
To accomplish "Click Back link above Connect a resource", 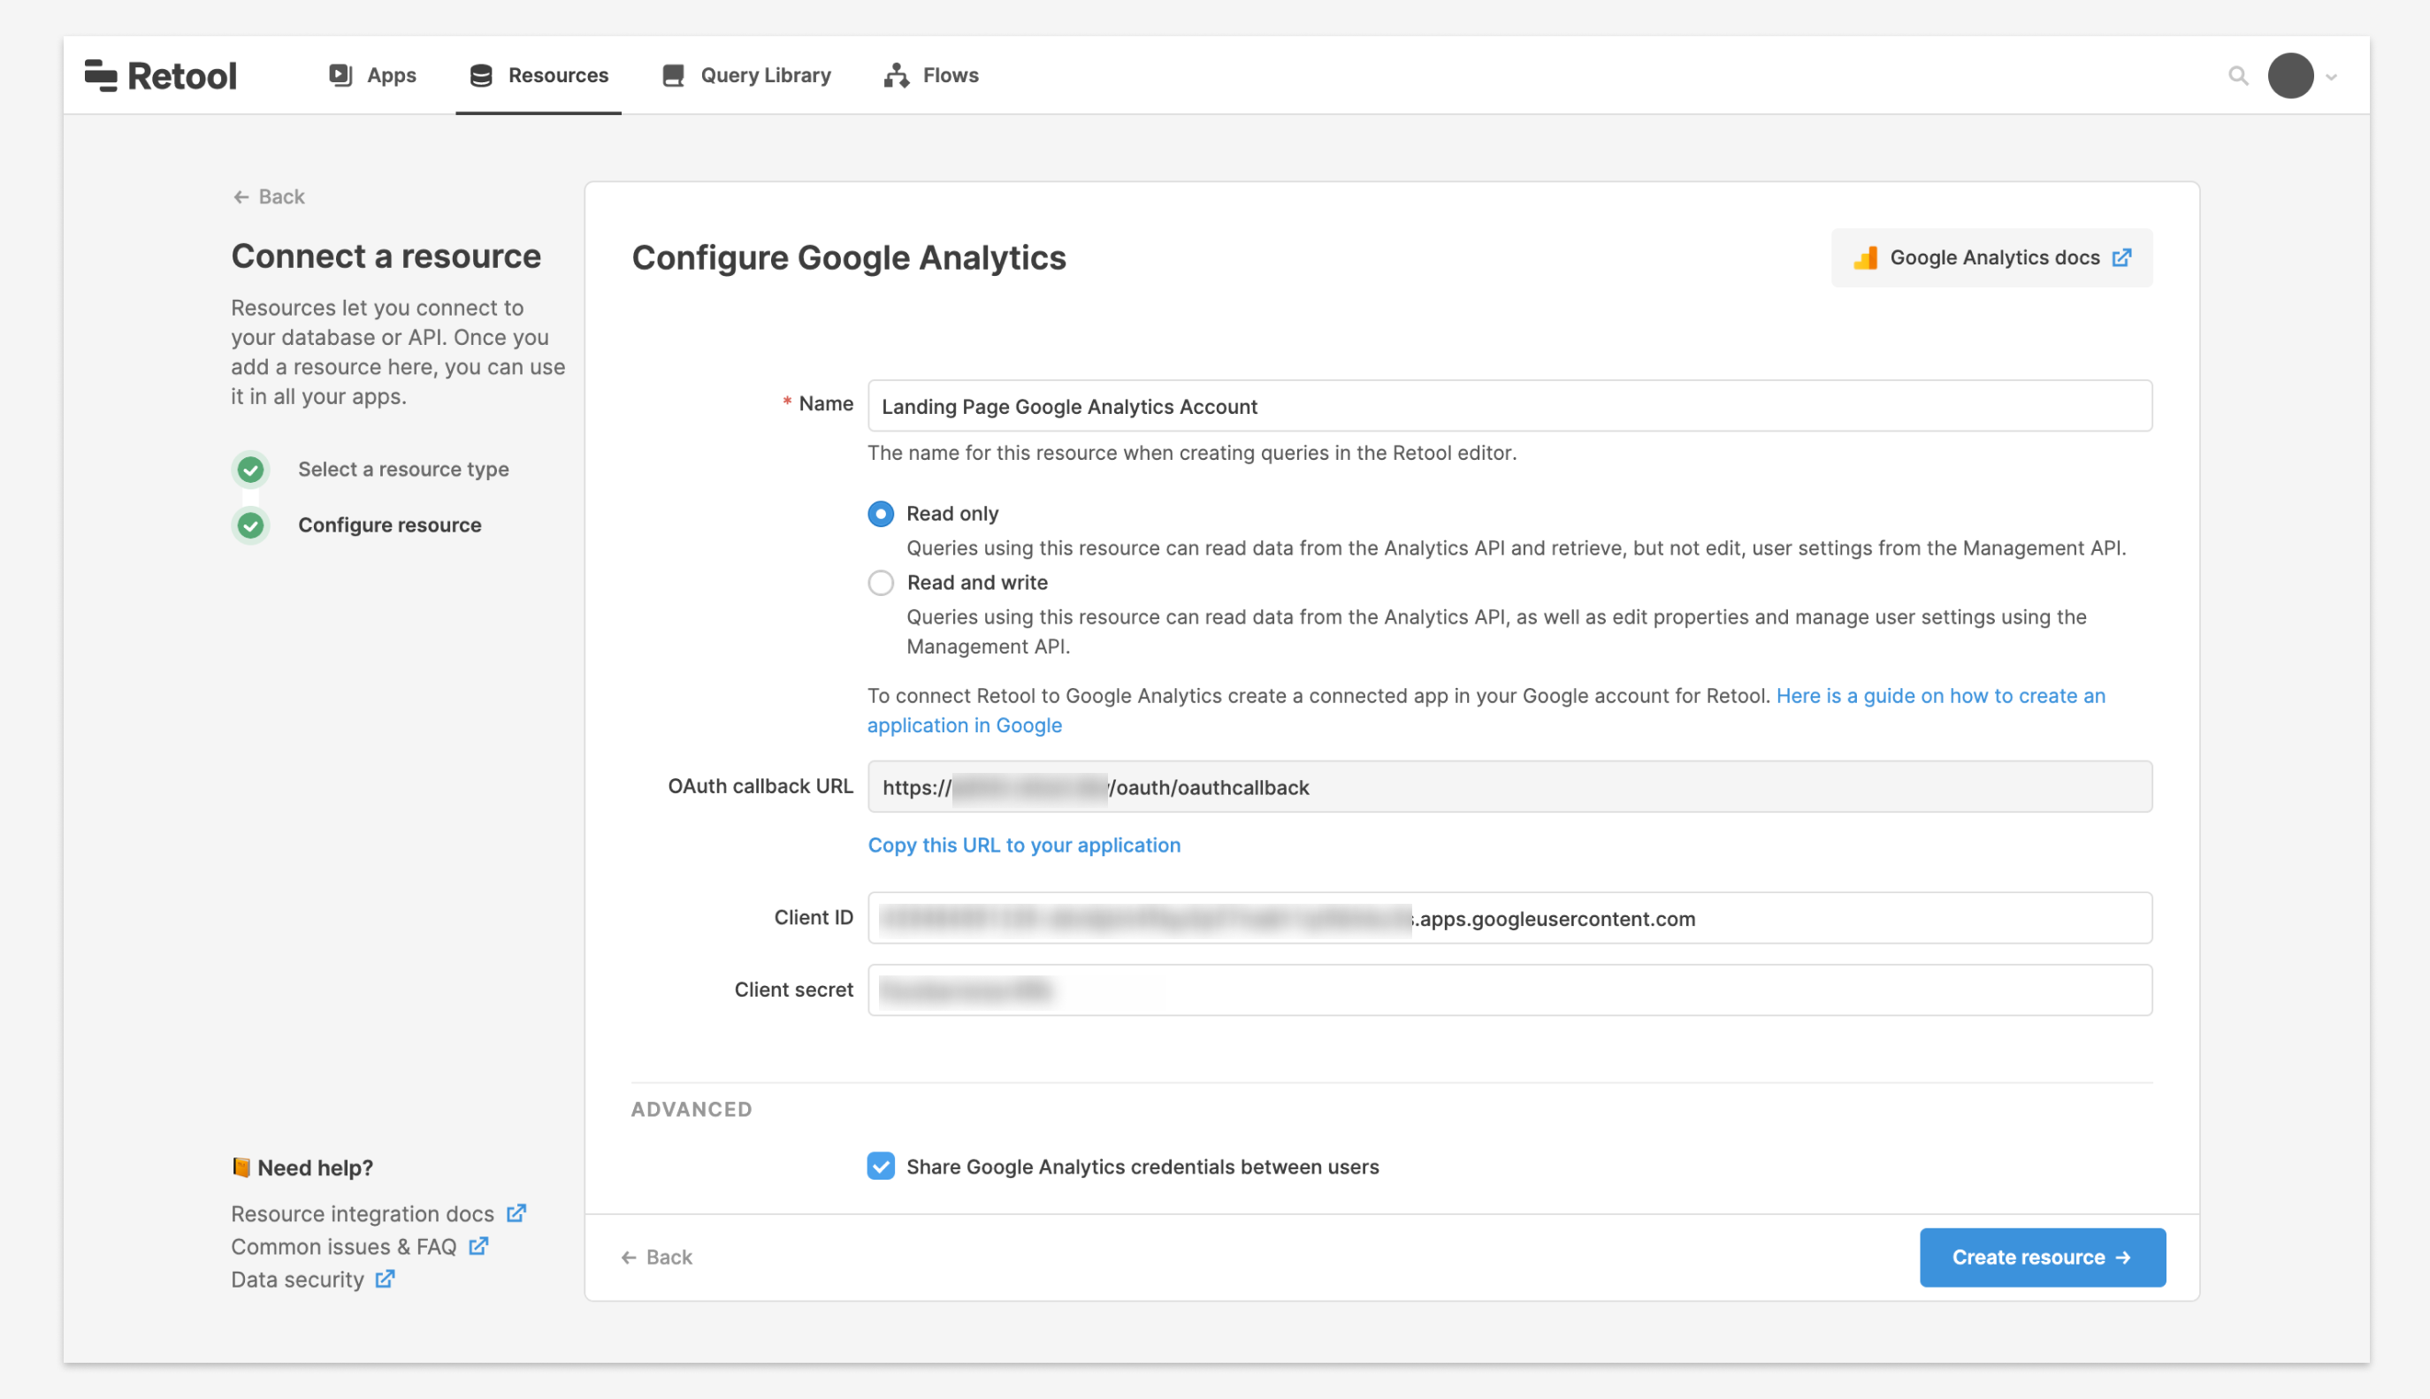I will (x=268, y=197).
